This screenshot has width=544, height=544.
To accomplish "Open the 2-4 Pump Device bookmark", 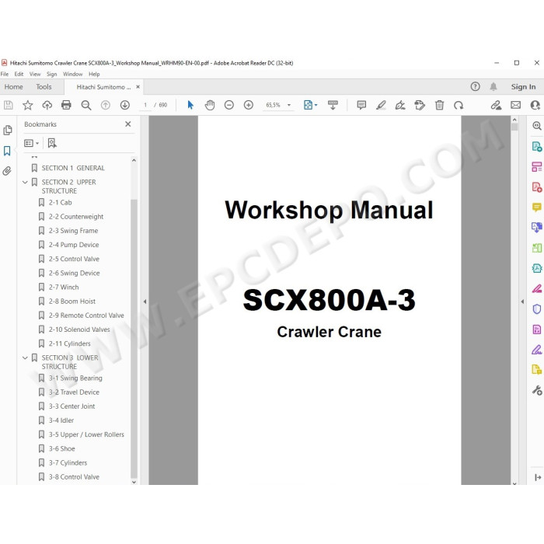I will click(74, 245).
